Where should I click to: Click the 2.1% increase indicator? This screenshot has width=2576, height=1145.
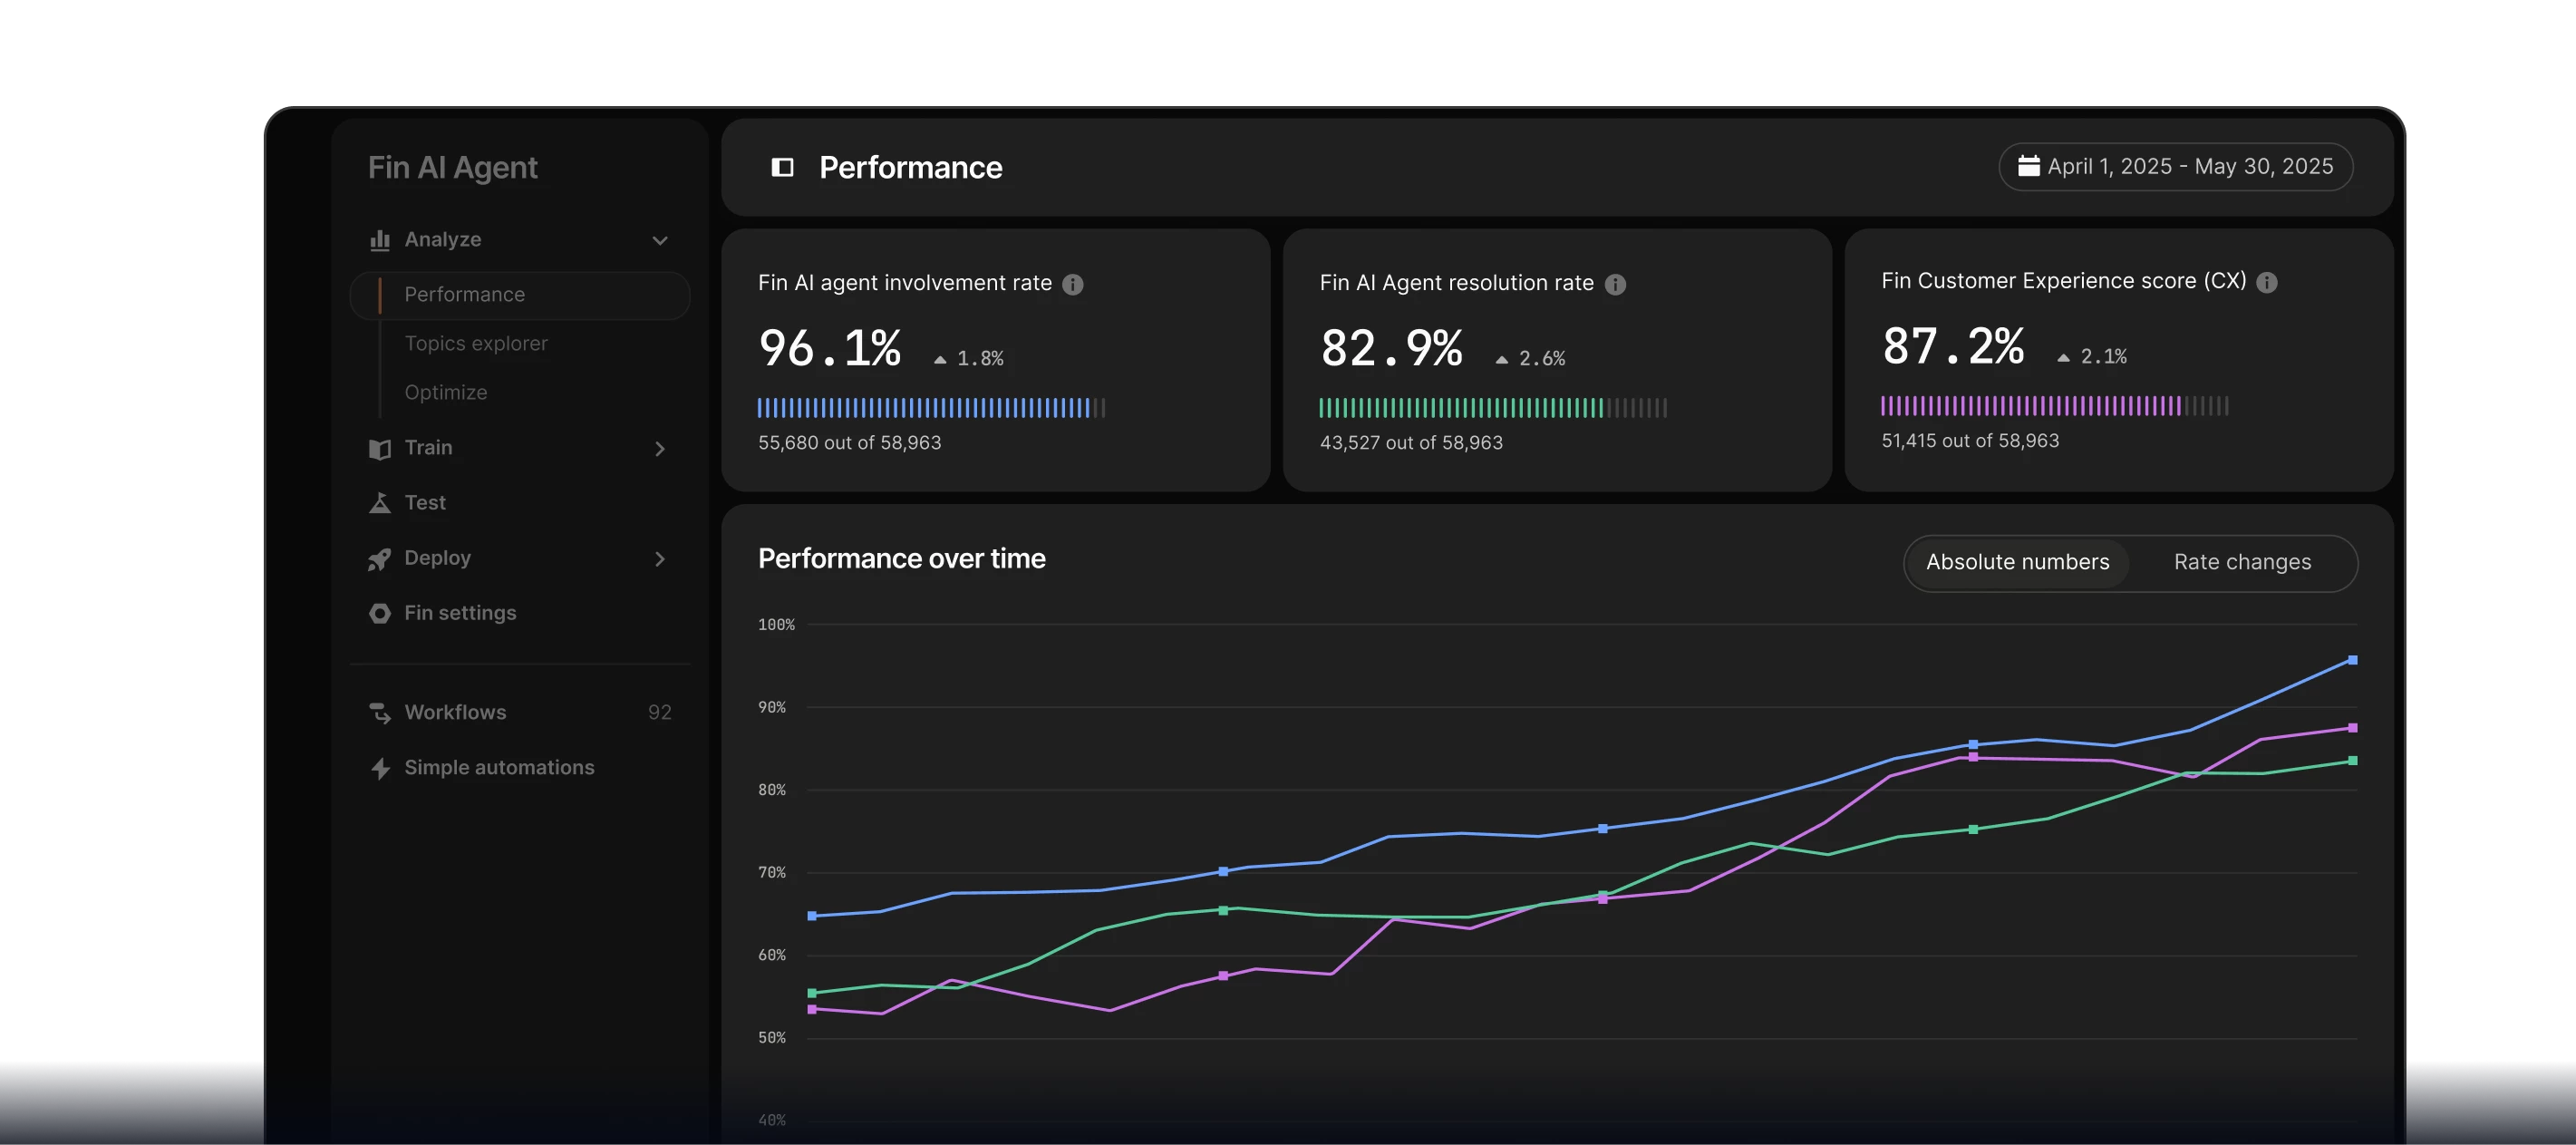coord(2092,357)
